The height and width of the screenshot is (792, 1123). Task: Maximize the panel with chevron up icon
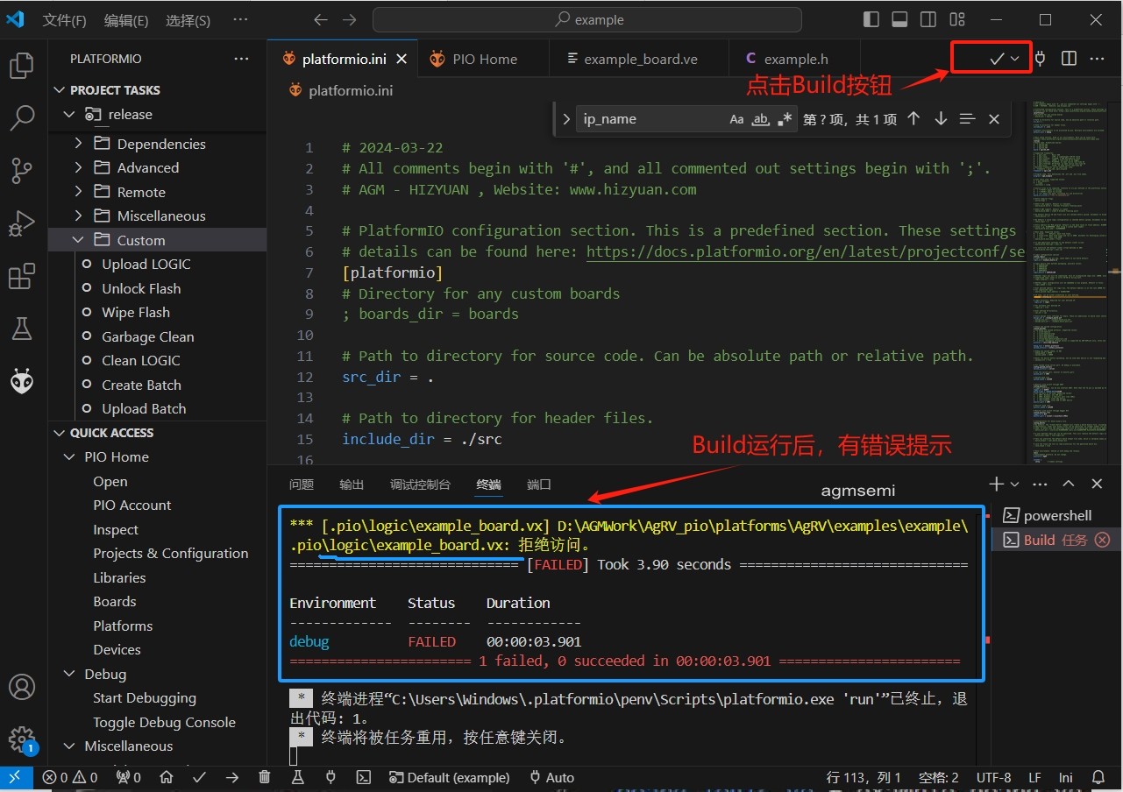[1068, 484]
